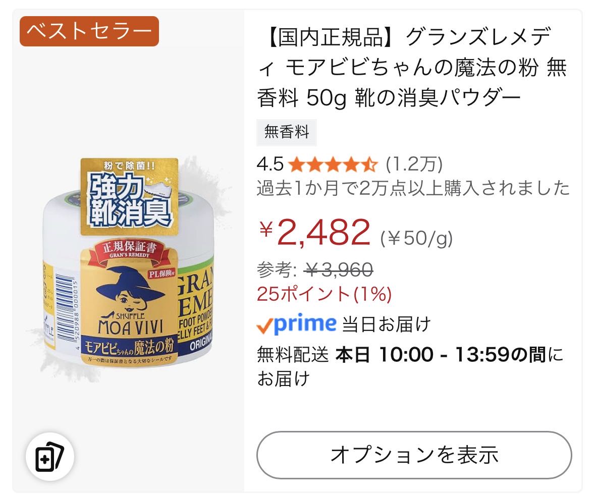This screenshot has height=495, width=595.
Task: Click the Prime logo
Action: [296, 324]
